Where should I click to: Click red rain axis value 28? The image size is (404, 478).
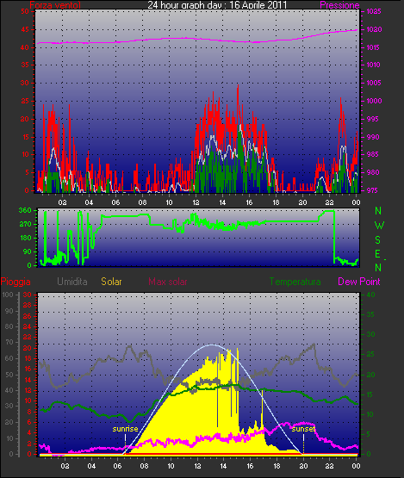pos(28,305)
